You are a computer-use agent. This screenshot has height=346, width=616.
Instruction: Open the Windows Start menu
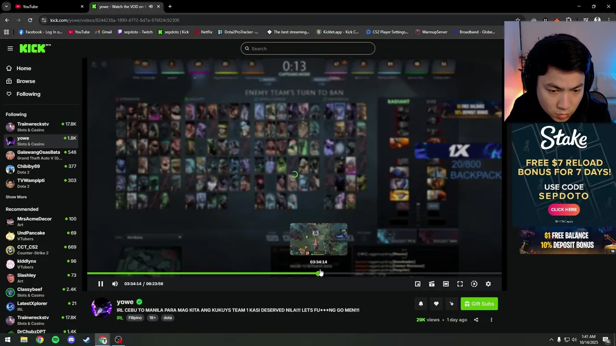[8, 340]
